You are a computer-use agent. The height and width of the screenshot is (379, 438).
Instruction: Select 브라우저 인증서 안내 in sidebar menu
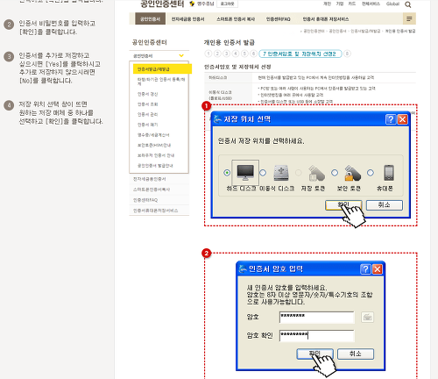pos(156,155)
